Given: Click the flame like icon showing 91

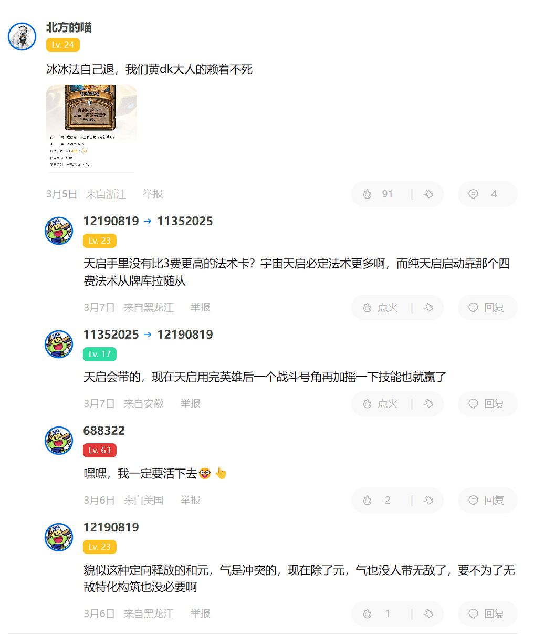Looking at the screenshot, I should 368,194.
